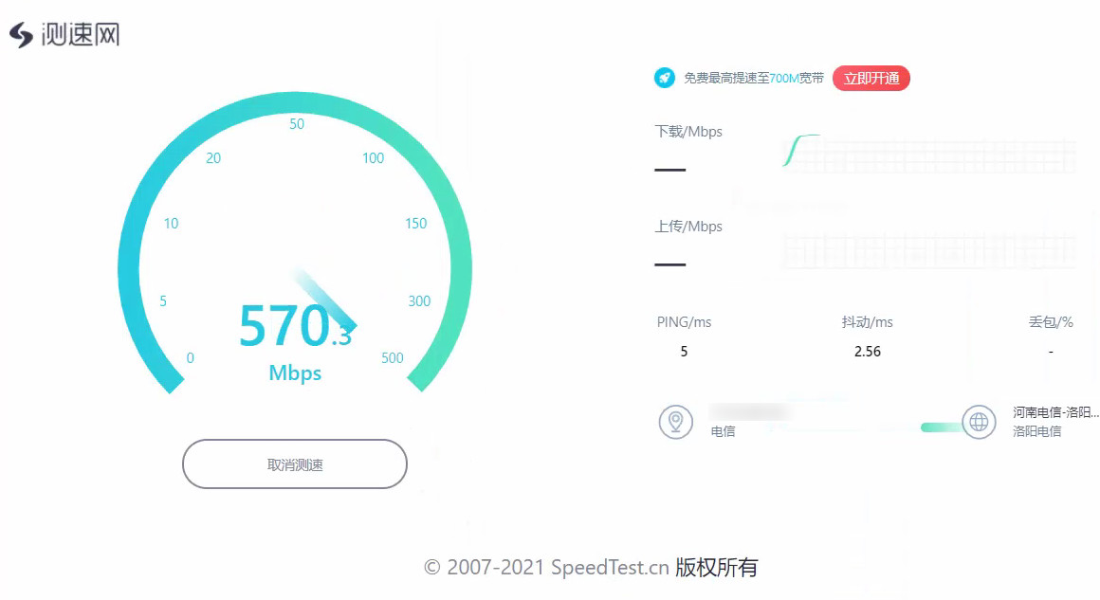The width and height of the screenshot is (1100, 600).
Task: Click the 抖动/ms jitter value 2.56
Action: click(867, 351)
